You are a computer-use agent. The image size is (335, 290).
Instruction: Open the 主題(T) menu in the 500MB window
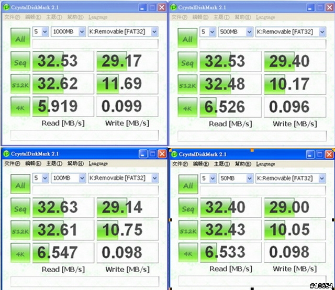pyautogui.click(x=221, y=17)
